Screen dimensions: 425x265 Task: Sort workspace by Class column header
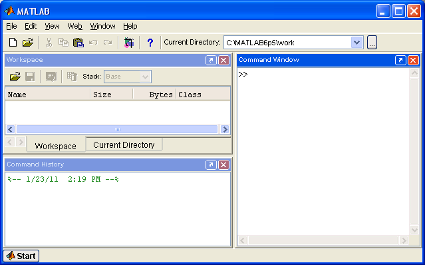[203, 95]
